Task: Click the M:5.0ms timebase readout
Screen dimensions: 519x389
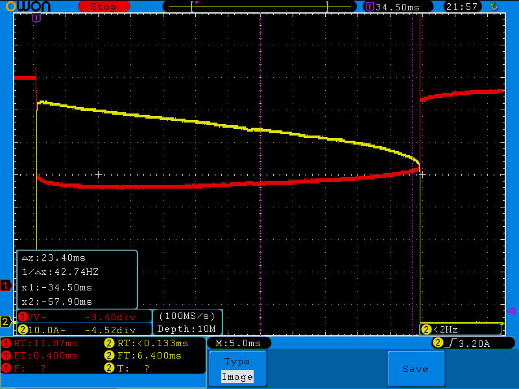Action: 238,343
